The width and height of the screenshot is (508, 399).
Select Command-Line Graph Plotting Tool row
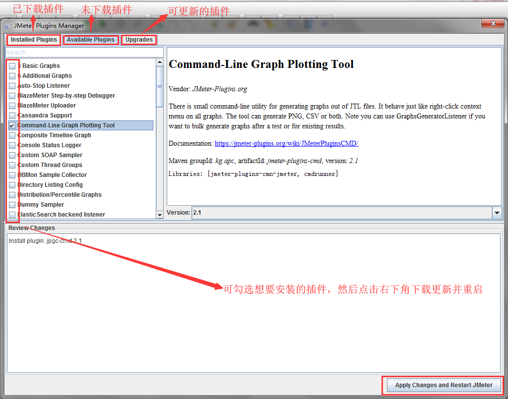(x=81, y=125)
